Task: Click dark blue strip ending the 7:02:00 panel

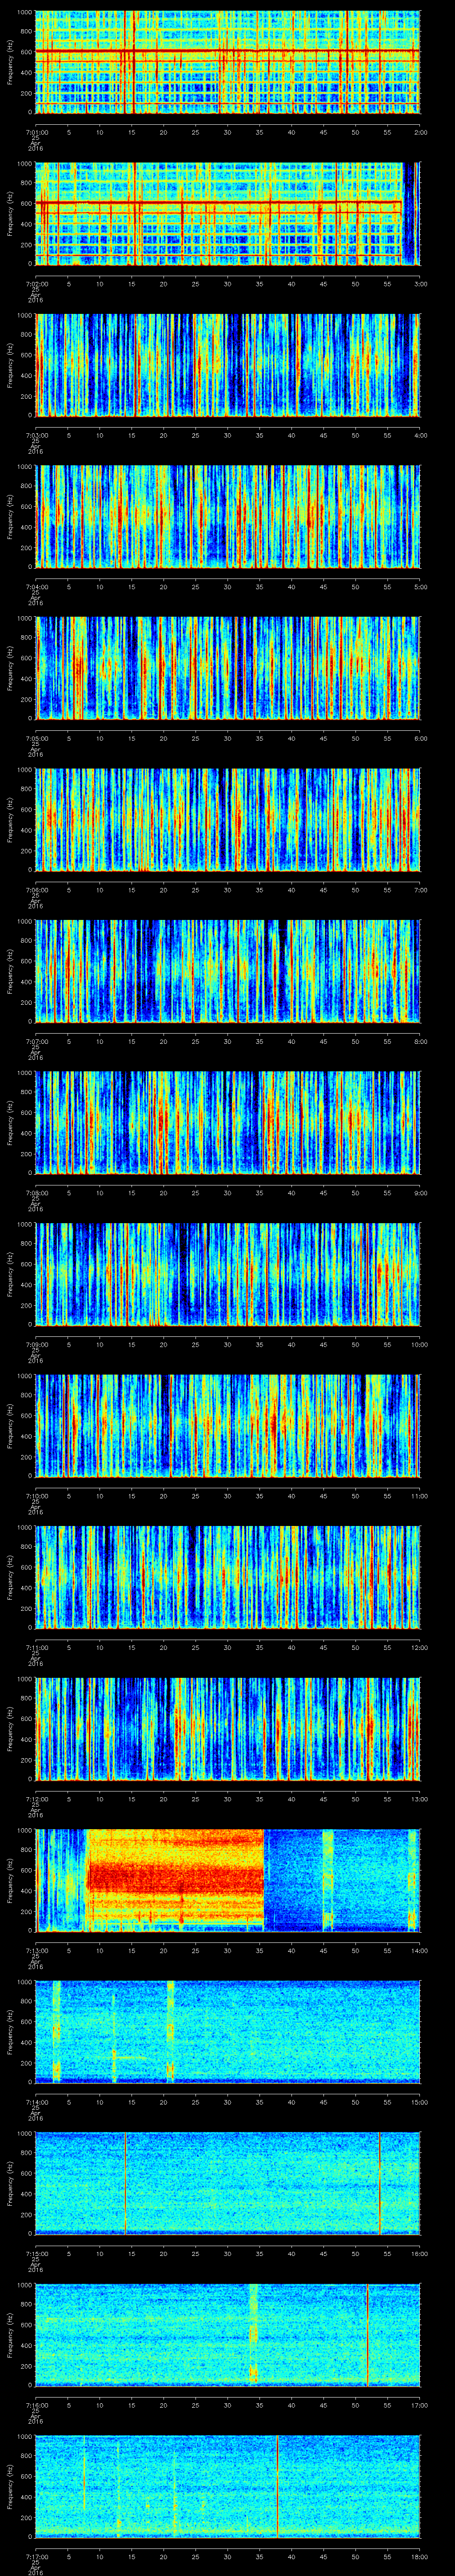Action: (408, 213)
